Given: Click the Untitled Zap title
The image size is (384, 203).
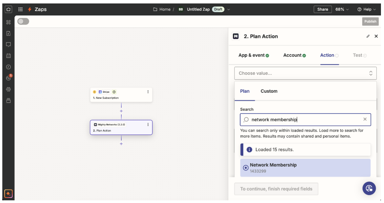Looking at the screenshot, I should [x=198, y=9].
